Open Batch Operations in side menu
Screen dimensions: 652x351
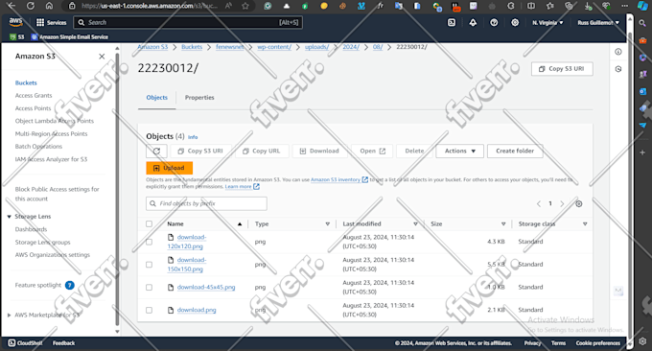(38, 147)
